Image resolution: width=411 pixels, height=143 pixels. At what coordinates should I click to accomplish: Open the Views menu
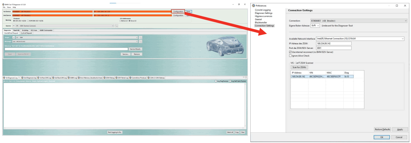[9, 7]
